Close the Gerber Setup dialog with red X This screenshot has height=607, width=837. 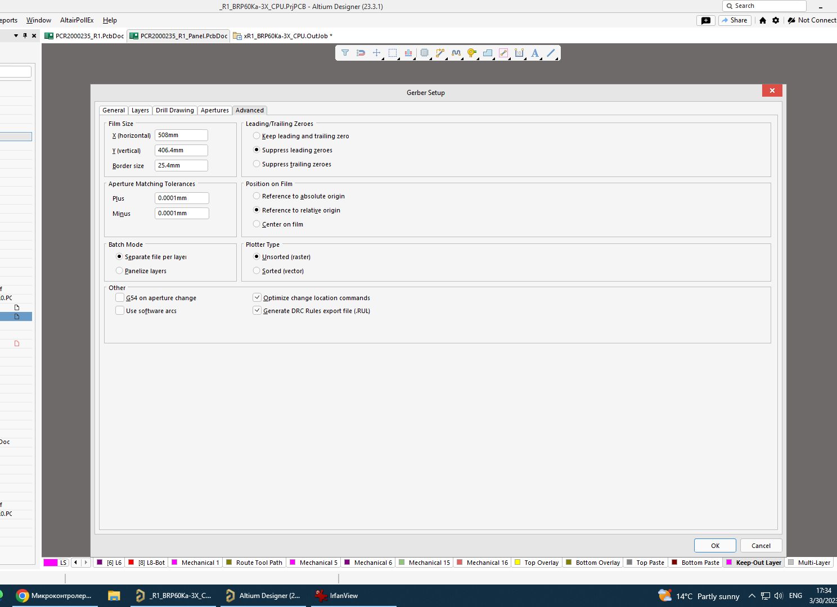772,90
